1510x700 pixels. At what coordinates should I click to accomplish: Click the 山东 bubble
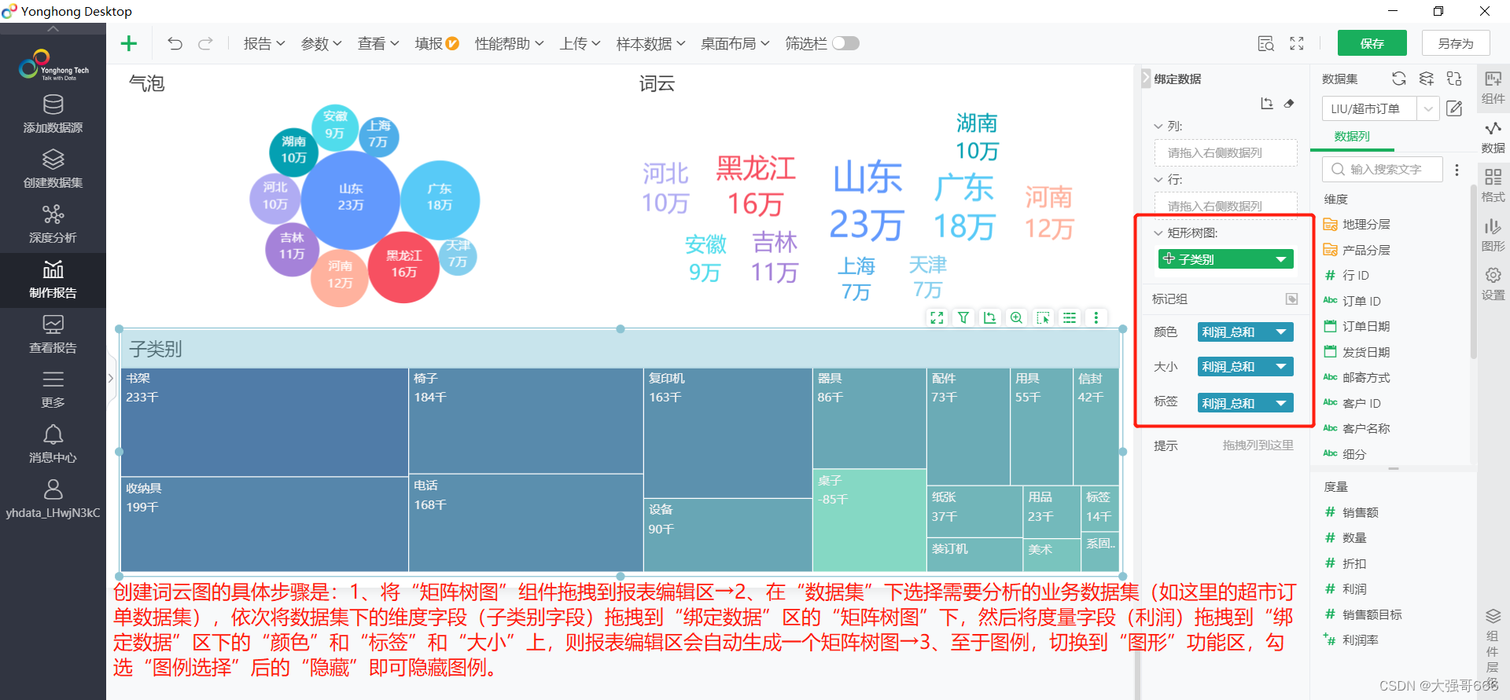pyautogui.click(x=351, y=200)
